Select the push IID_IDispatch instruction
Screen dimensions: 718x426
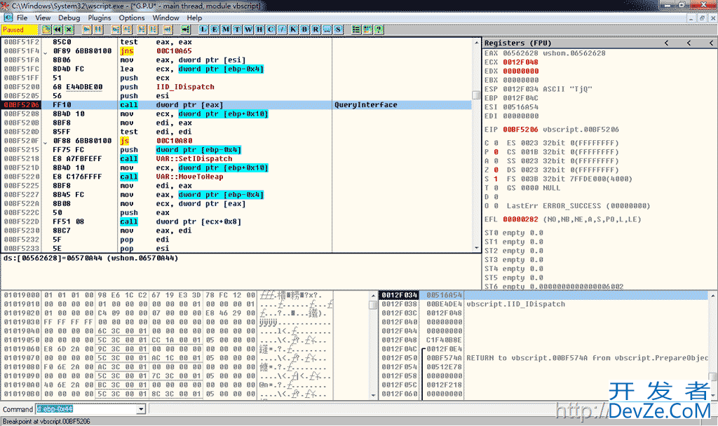tap(167, 87)
